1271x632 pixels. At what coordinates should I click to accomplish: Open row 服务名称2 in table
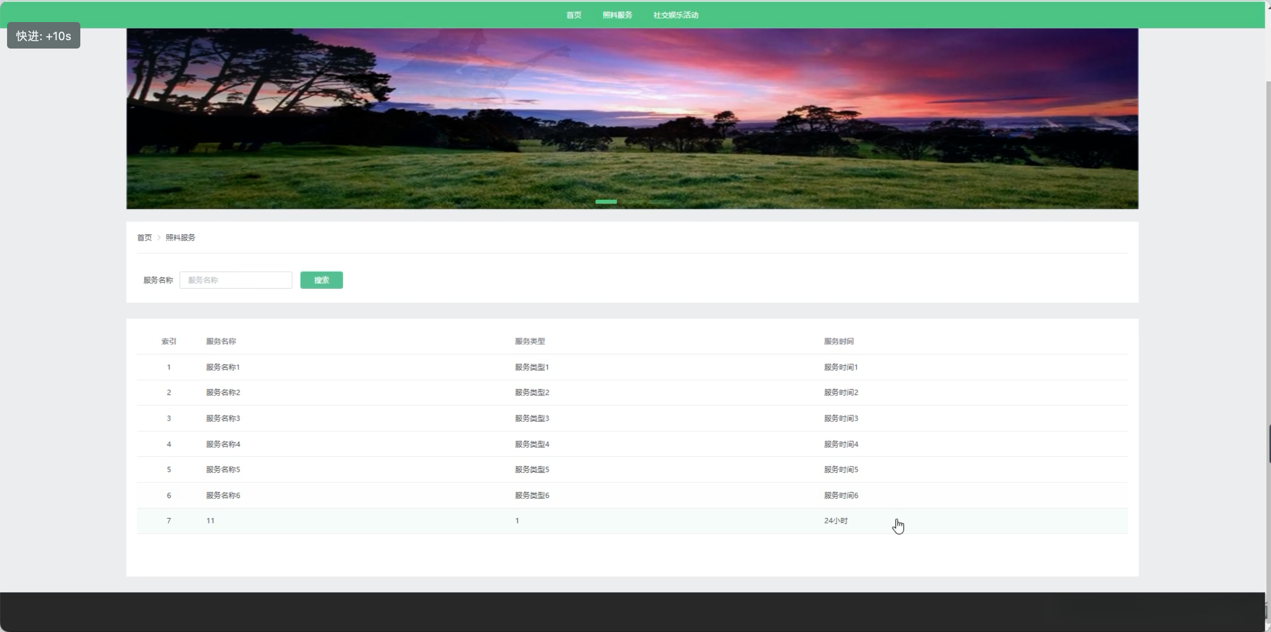[222, 393]
